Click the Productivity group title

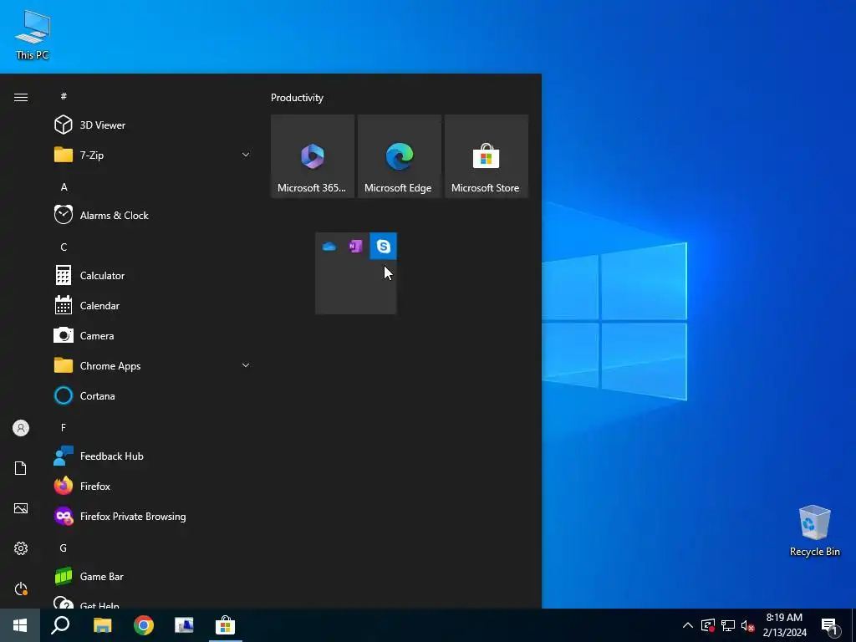click(x=297, y=98)
